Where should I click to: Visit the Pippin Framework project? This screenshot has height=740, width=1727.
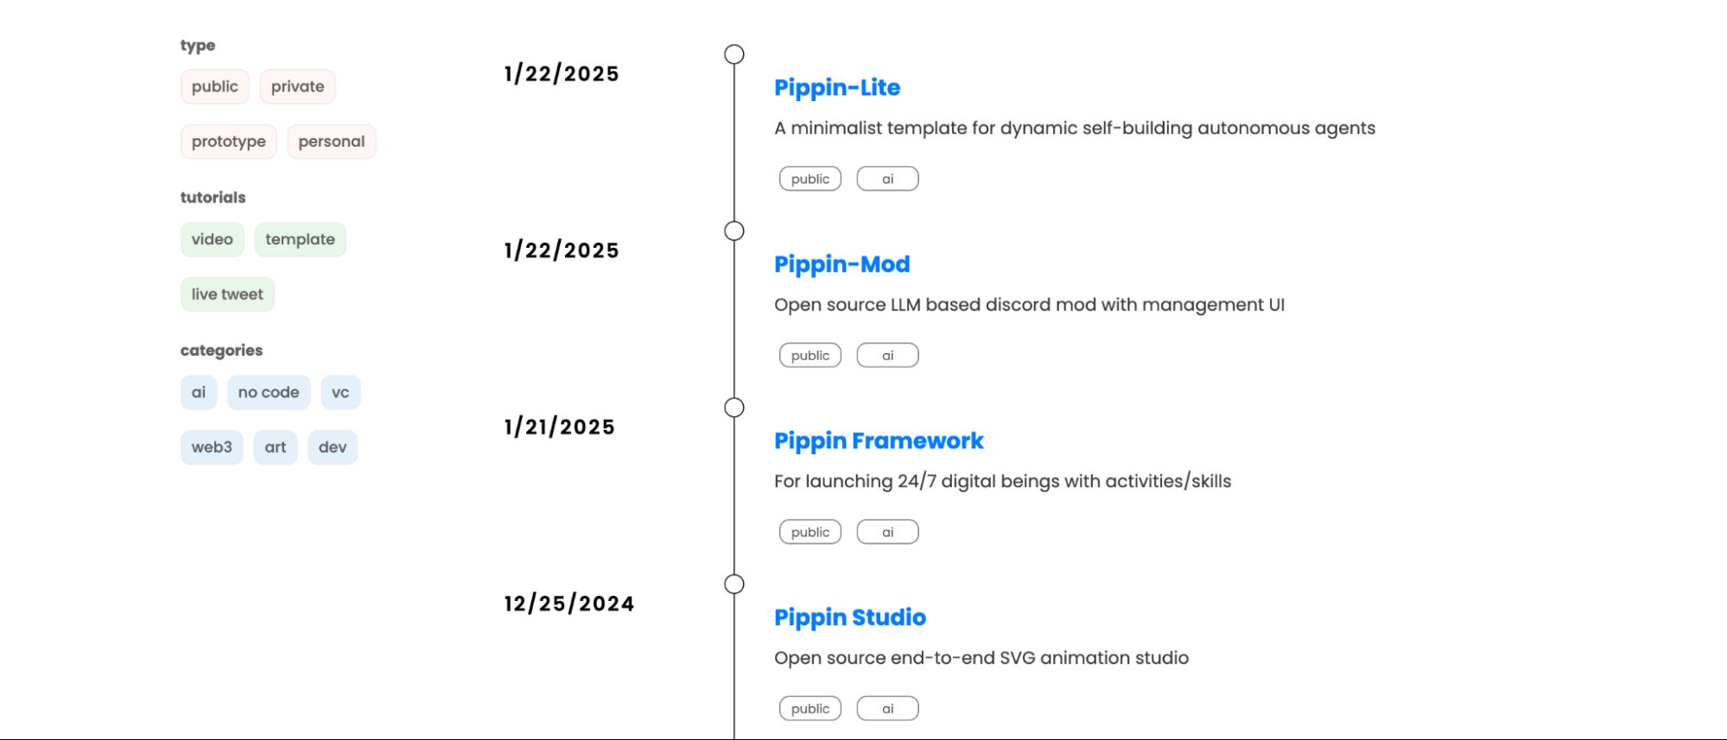tap(879, 441)
